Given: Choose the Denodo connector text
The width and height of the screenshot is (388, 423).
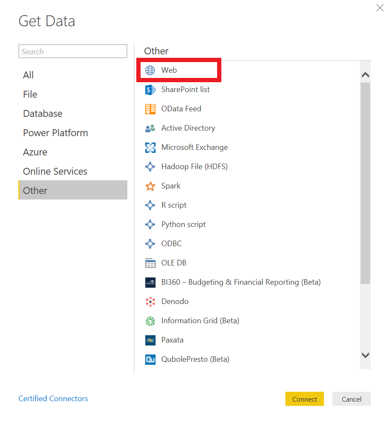Looking at the screenshot, I should point(175,301).
